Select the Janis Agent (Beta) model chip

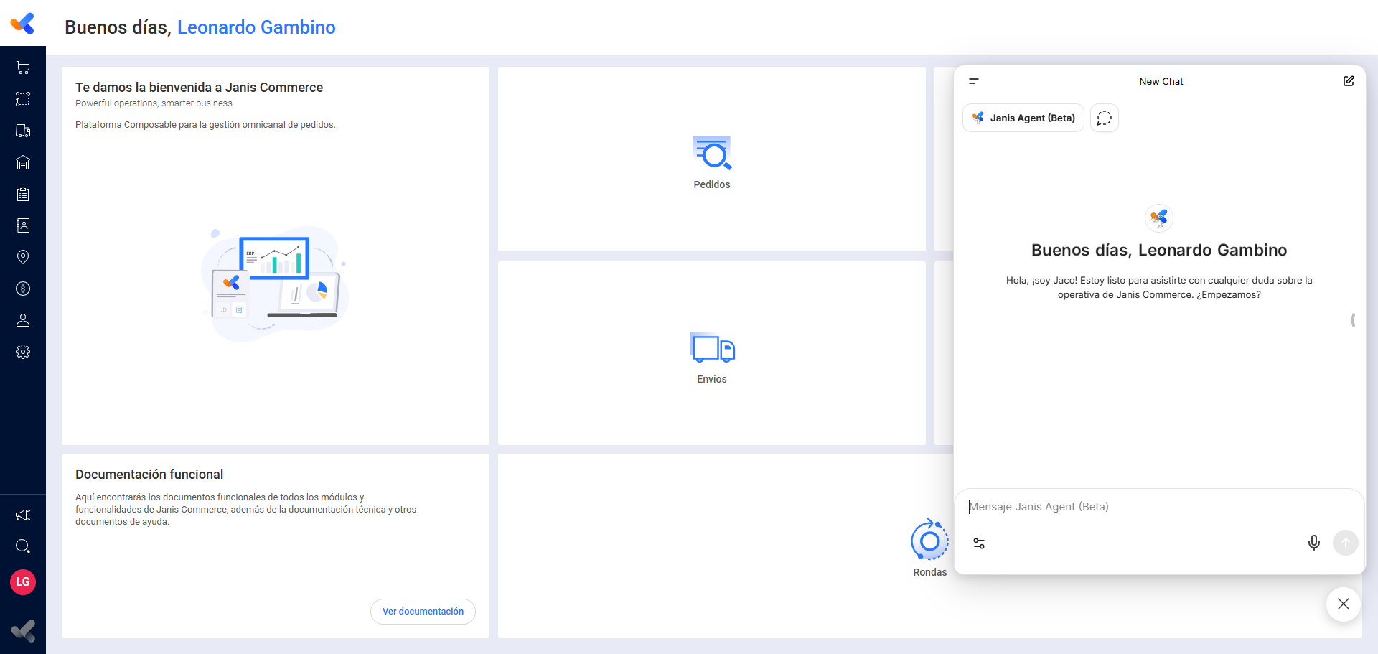coord(1023,118)
